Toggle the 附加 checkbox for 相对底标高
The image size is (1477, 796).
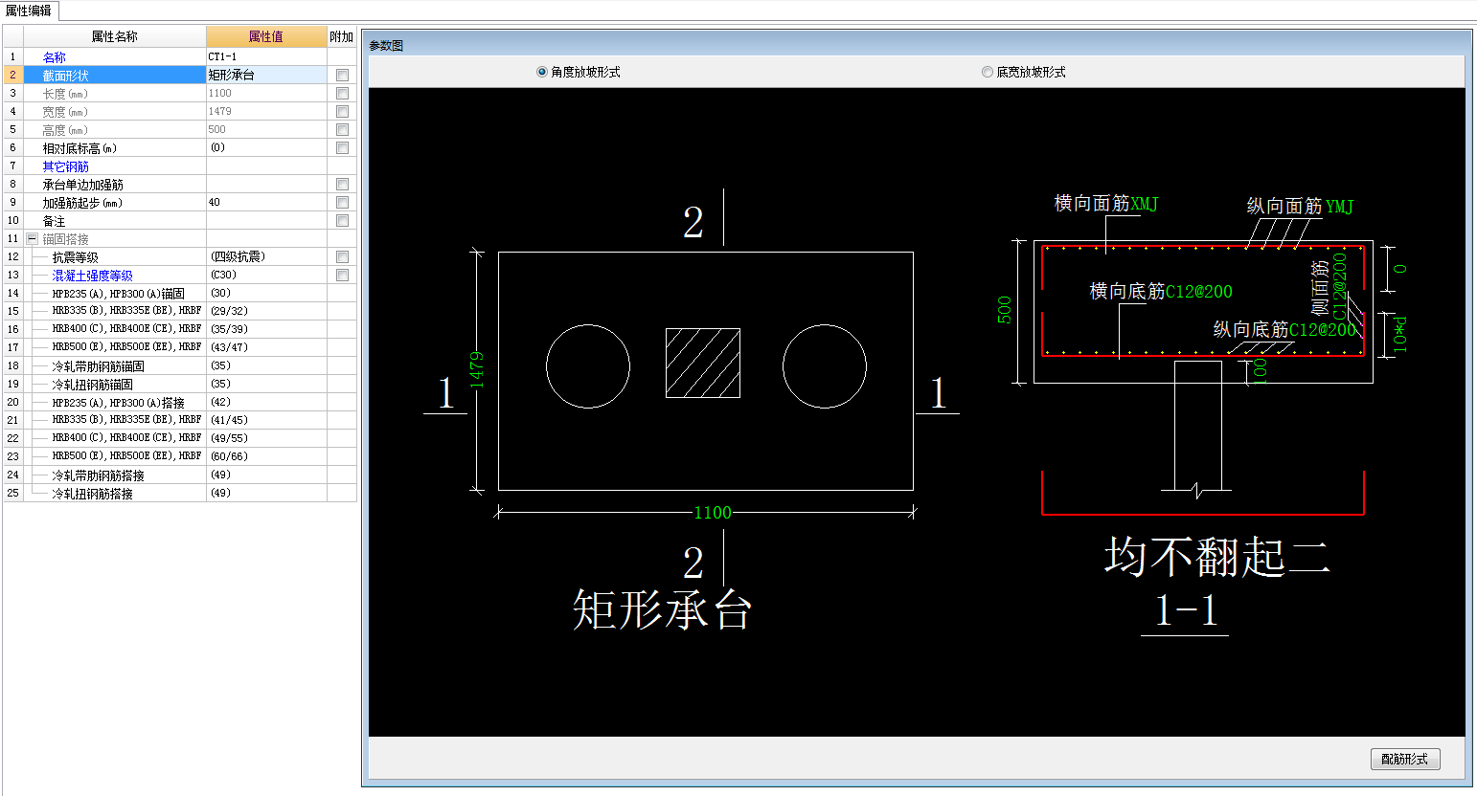tap(342, 147)
